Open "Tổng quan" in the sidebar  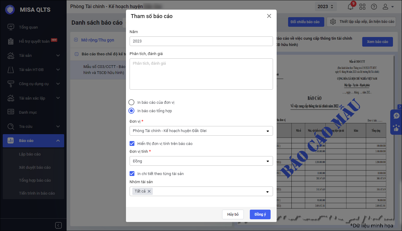coord(28,27)
